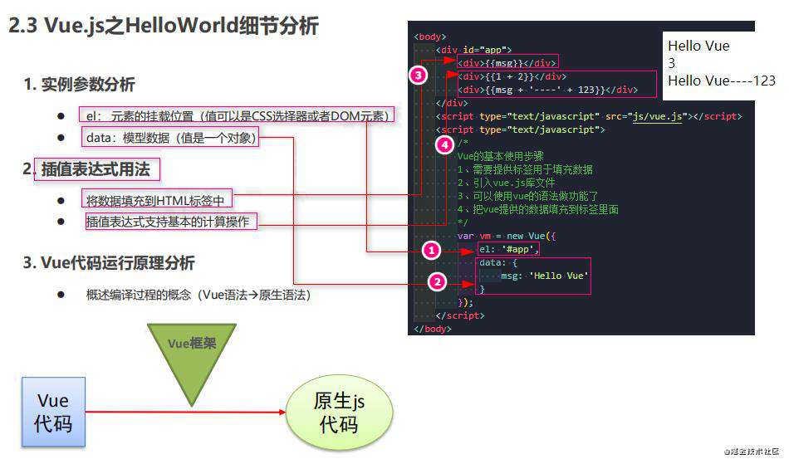Click code line '<div>{{msg}}</div>'
This screenshot has width=789, height=464.
click(x=507, y=63)
